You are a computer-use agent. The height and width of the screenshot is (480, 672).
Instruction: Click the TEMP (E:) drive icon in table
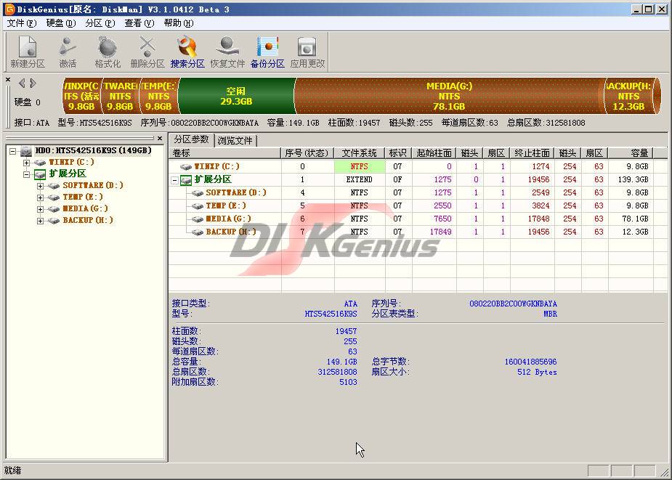click(198, 206)
